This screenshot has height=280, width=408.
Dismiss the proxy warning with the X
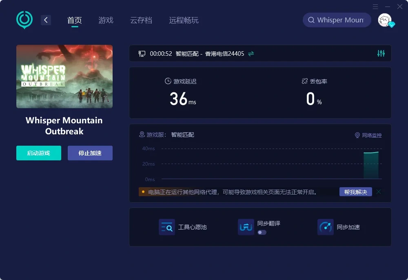[x=379, y=192]
